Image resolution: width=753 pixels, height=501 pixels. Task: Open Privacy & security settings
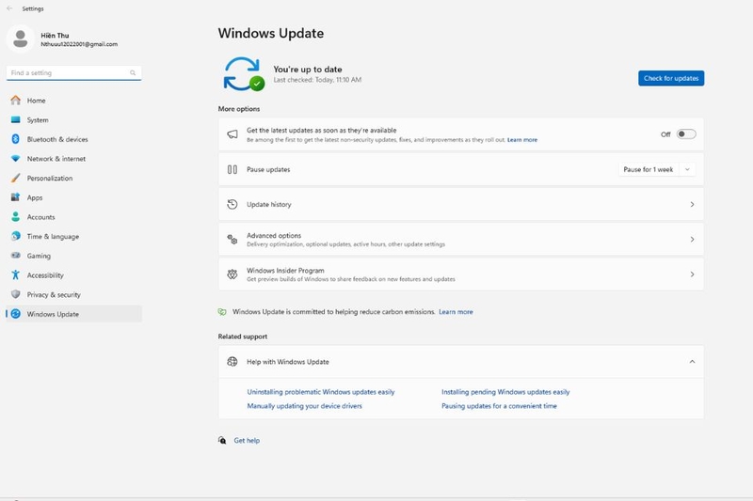click(74, 294)
